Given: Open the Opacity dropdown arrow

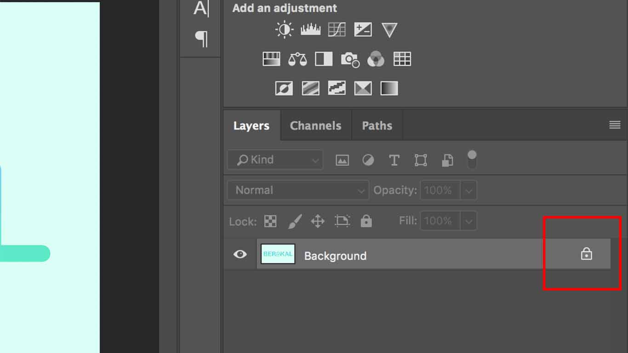Looking at the screenshot, I should (x=468, y=190).
